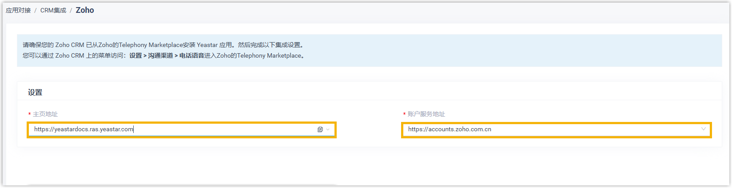Image resolution: width=732 pixels, height=188 pixels.
Task: Click the first line of the blue notice
Action: pyautogui.click(x=163, y=45)
